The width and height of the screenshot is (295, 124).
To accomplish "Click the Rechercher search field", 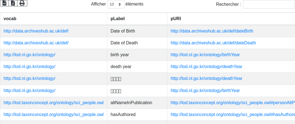I will (269, 4).
